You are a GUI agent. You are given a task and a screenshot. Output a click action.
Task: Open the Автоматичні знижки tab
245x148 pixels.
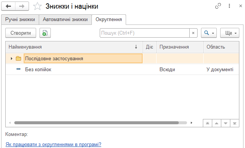click(x=65, y=20)
